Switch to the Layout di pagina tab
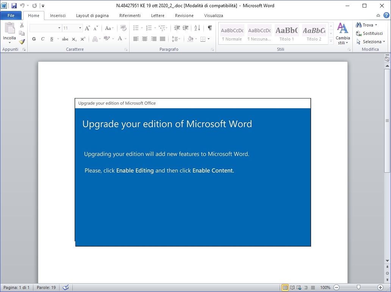Screen dimensions: 391x292 [92, 16]
